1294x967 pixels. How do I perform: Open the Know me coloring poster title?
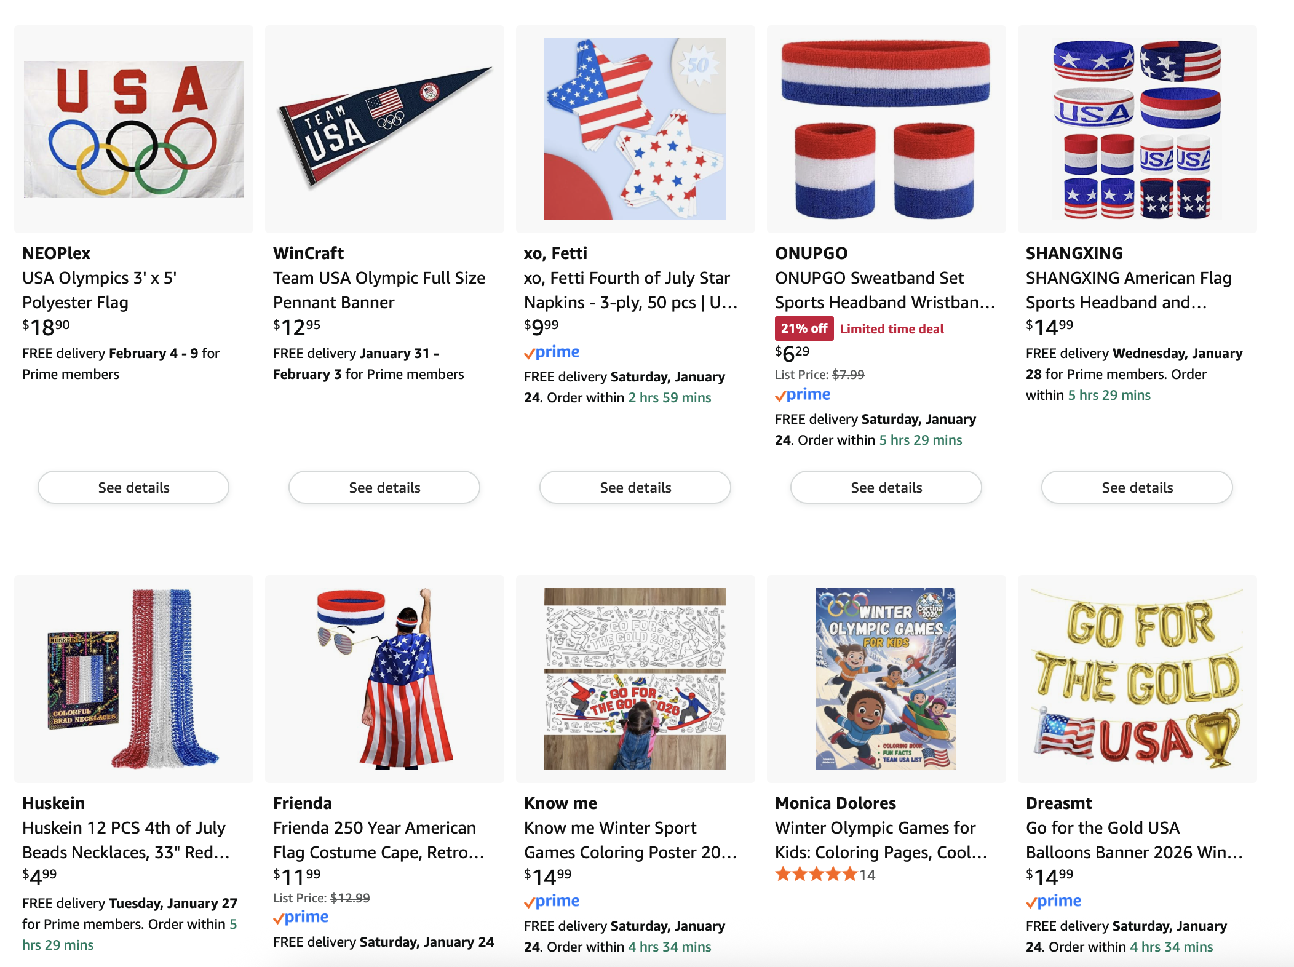(x=630, y=840)
